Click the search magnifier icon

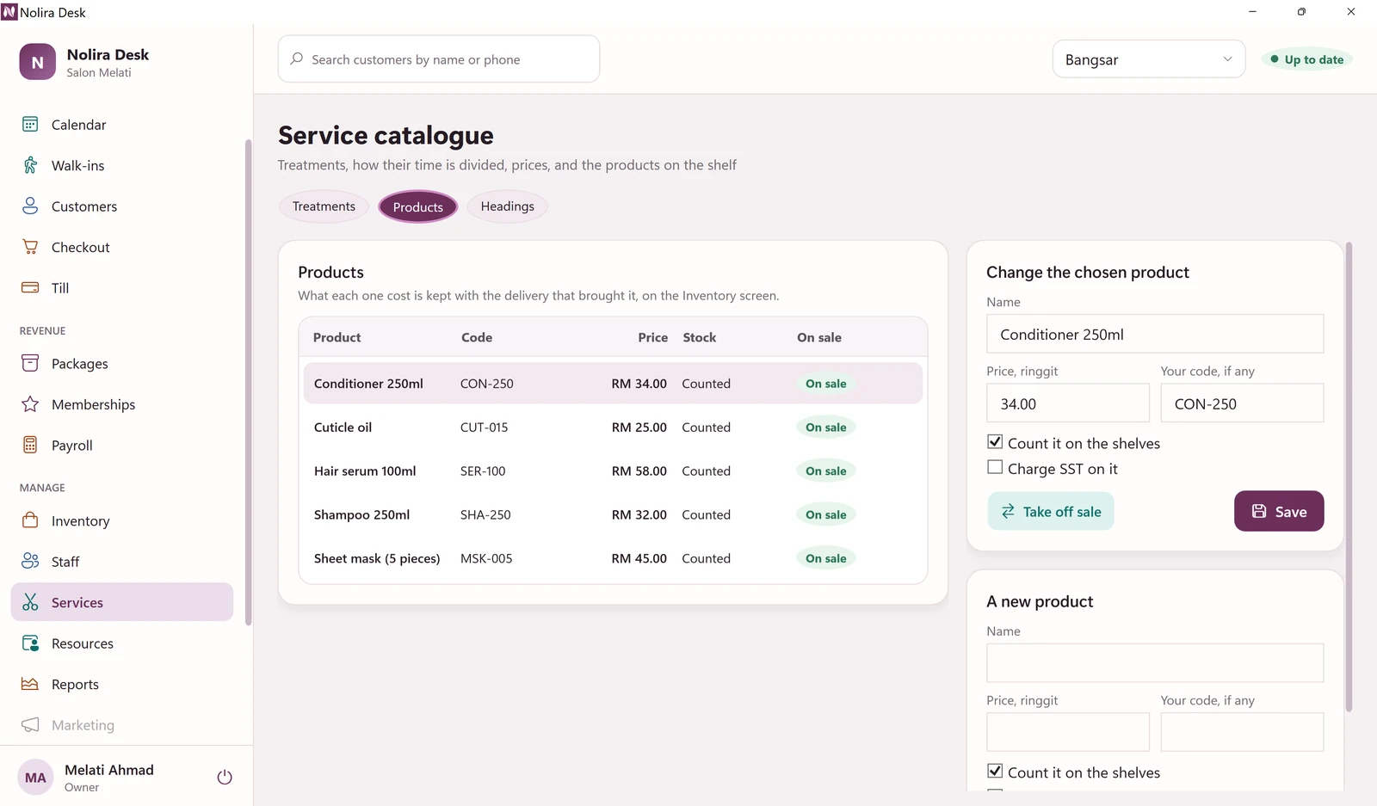[x=297, y=58]
